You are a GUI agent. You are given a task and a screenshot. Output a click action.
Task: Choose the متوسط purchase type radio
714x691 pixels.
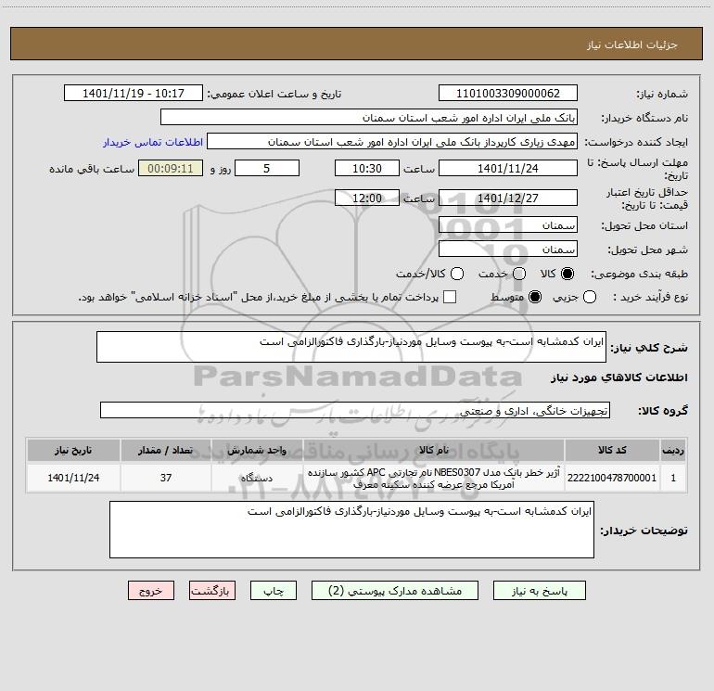[535, 297]
